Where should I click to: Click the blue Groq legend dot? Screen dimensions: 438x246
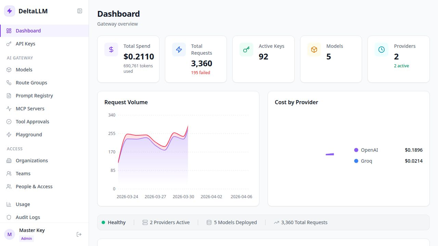(356, 161)
